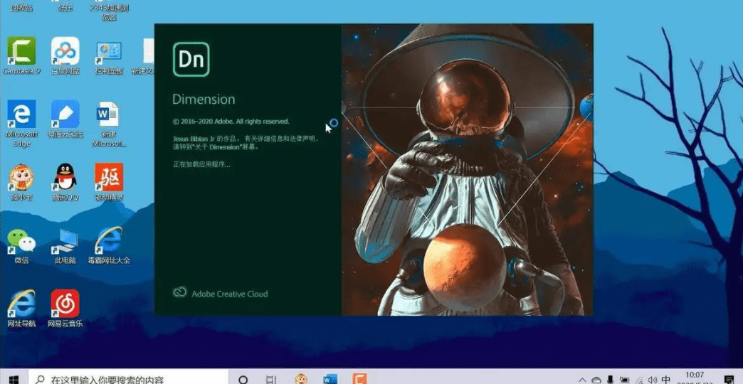Expand the hidden system tray icons
Viewport: 743px width, 384px height.
click(x=582, y=380)
